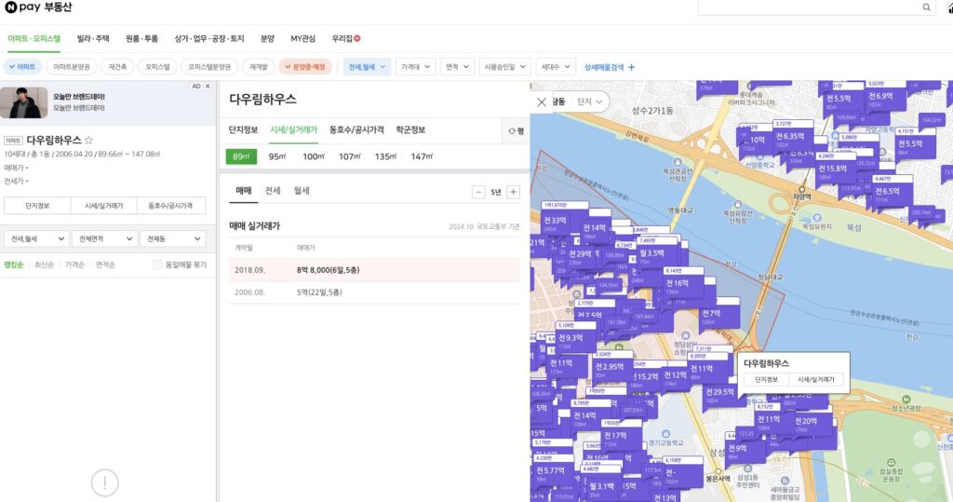The height and width of the screenshot is (502, 953).
Task: Open the left panel 전체면적 dropdown
Action: click(x=106, y=238)
